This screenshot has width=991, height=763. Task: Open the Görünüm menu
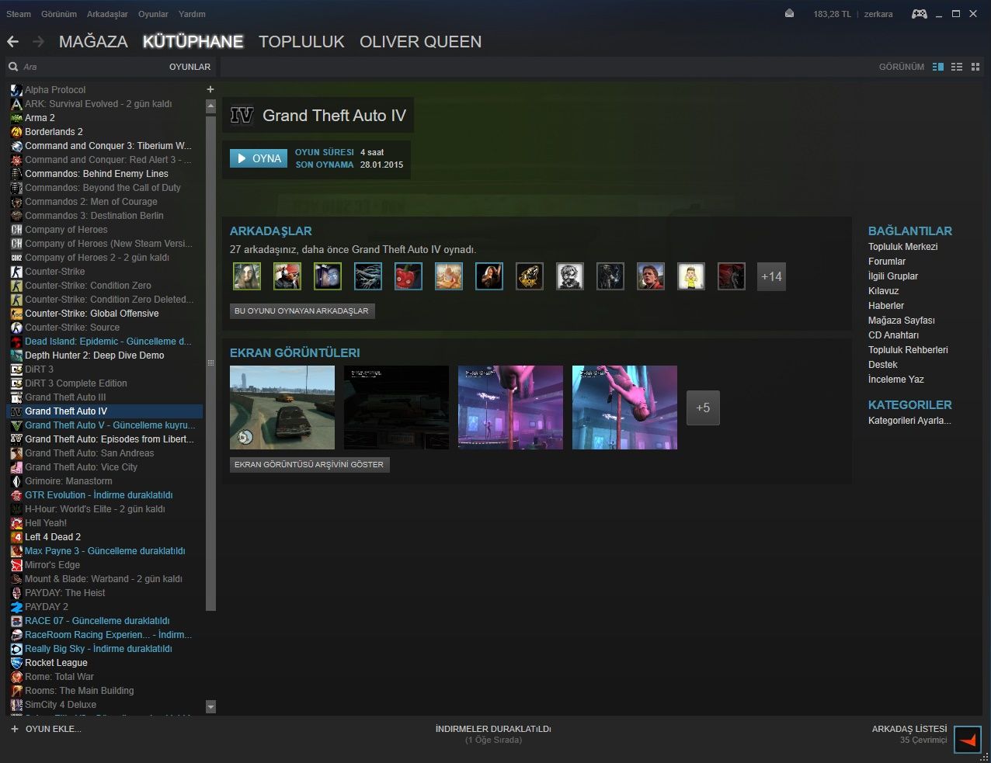[x=59, y=14]
